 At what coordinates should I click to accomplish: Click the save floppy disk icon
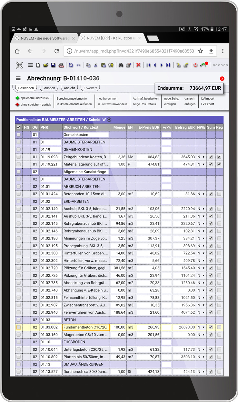tap(53, 65)
